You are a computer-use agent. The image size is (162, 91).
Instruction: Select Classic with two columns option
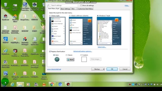(70, 16)
